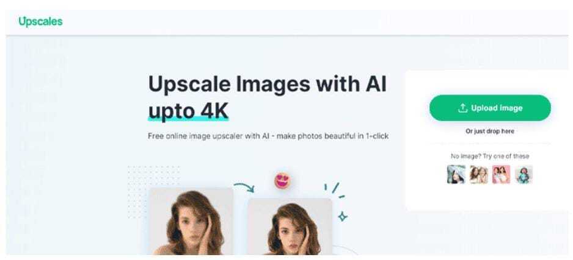Click the low-resolution before portrait image
Image resolution: width=573 pixels, height=260 pixels.
191,222
